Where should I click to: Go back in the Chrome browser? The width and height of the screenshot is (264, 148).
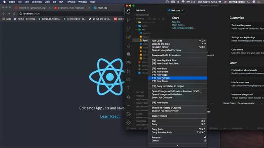point(4,14)
